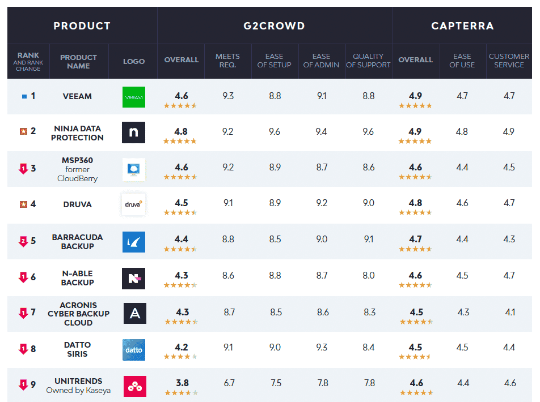This screenshot has width=540, height=402.
Task: Click the MSP360 logo icon
Action: tap(134, 169)
